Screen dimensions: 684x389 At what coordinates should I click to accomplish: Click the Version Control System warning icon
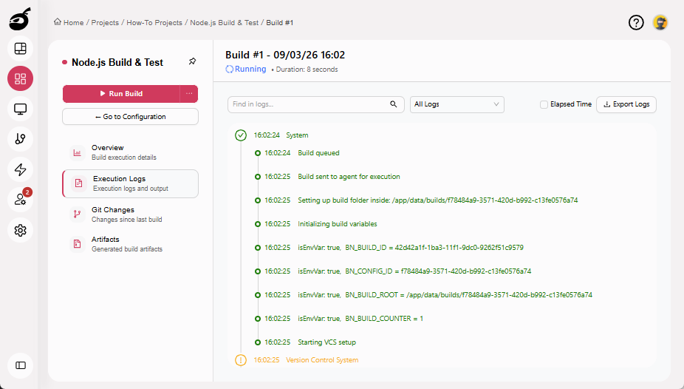click(241, 360)
